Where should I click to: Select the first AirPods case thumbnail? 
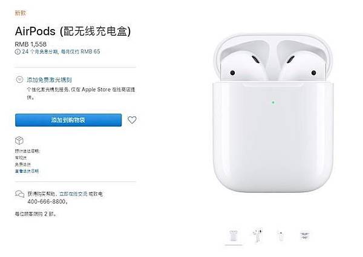click(234, 236)
